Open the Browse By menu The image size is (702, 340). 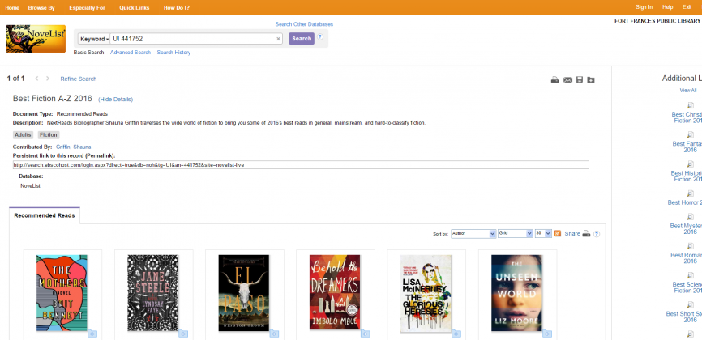coord(41,7)
